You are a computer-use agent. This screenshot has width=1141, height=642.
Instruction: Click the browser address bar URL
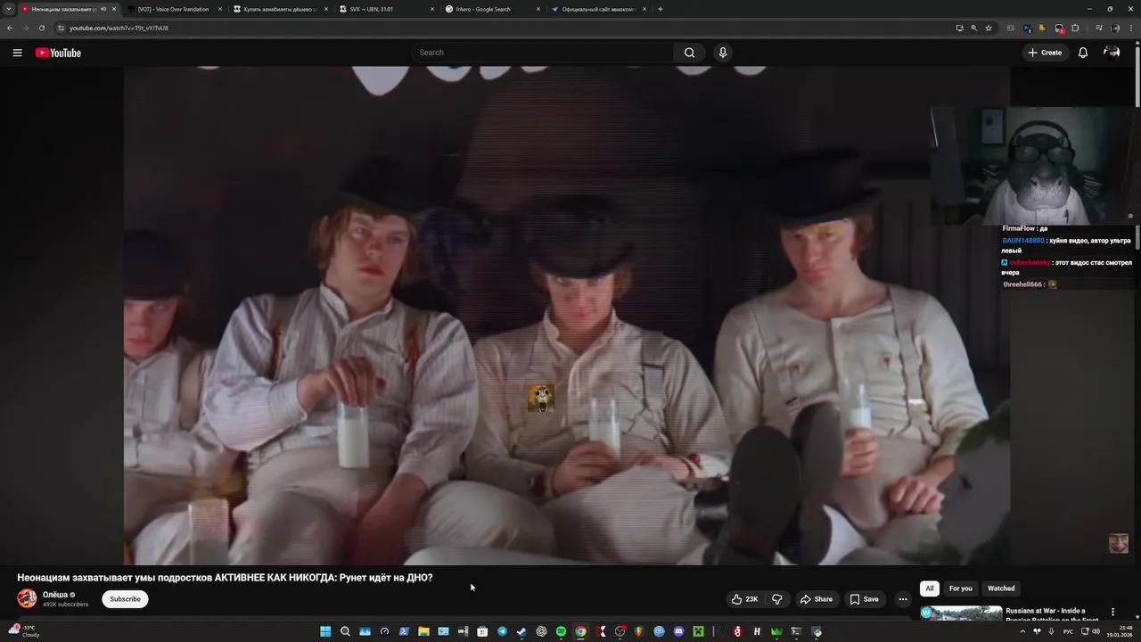tap(119, 28)
